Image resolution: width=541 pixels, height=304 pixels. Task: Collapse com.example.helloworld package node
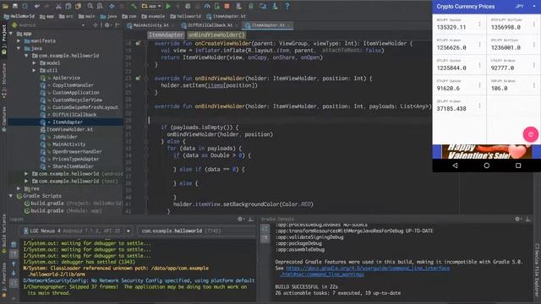pyautogui.click(x=26, y=56)
